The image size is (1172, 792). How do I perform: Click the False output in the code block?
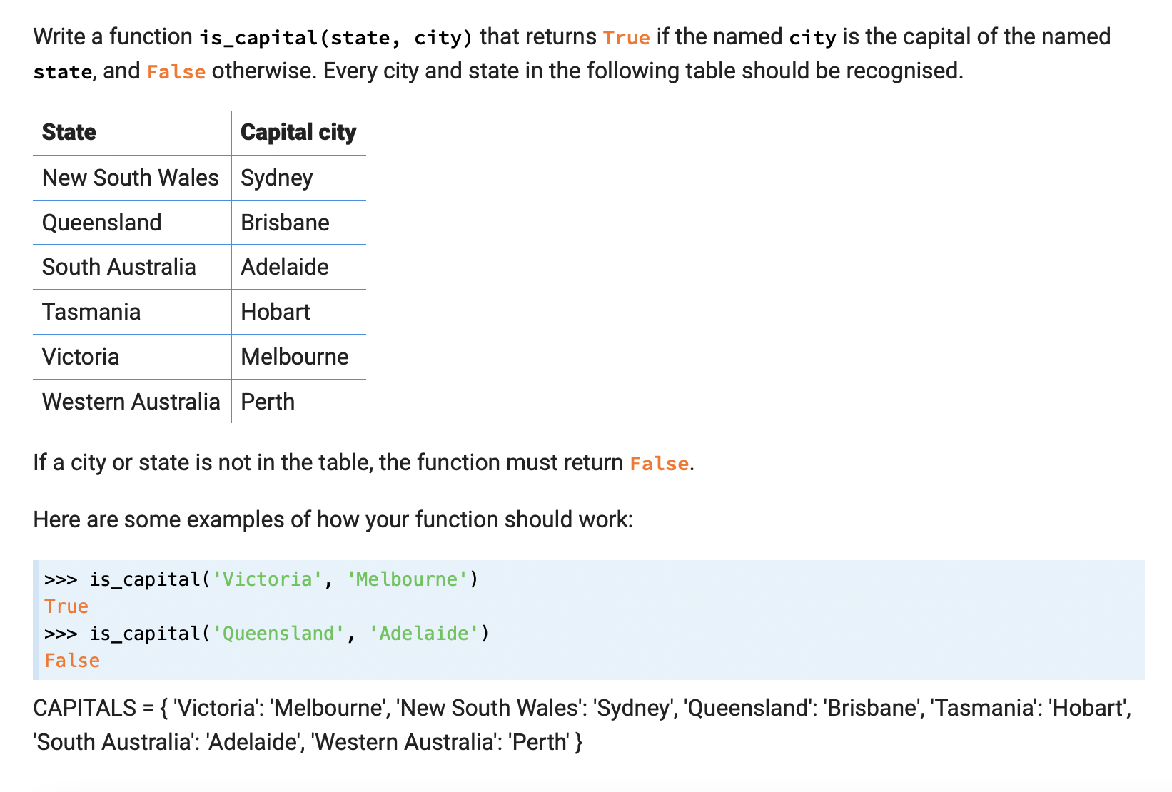71,661
